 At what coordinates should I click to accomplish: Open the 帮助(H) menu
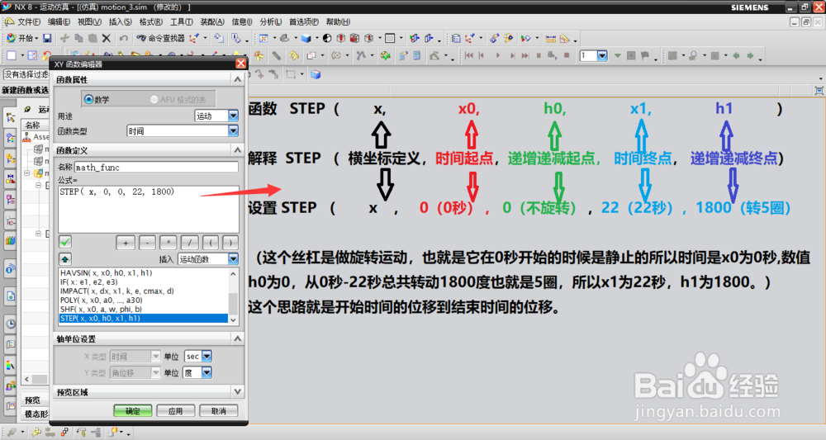coord(338,21)
